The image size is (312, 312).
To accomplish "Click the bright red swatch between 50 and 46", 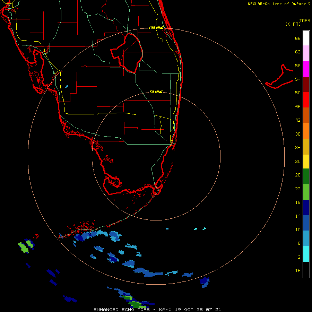I will pos(306,100).
